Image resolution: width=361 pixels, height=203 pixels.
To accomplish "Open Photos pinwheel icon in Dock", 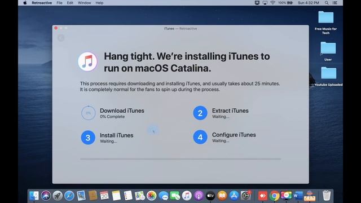I will tap(152, 196).
